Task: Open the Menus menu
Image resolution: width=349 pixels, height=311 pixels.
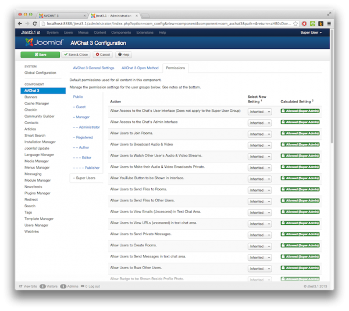Action: point(83,33)
